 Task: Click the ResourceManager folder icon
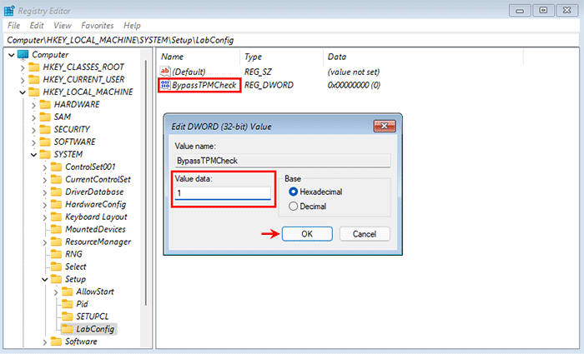coord(56,242)
